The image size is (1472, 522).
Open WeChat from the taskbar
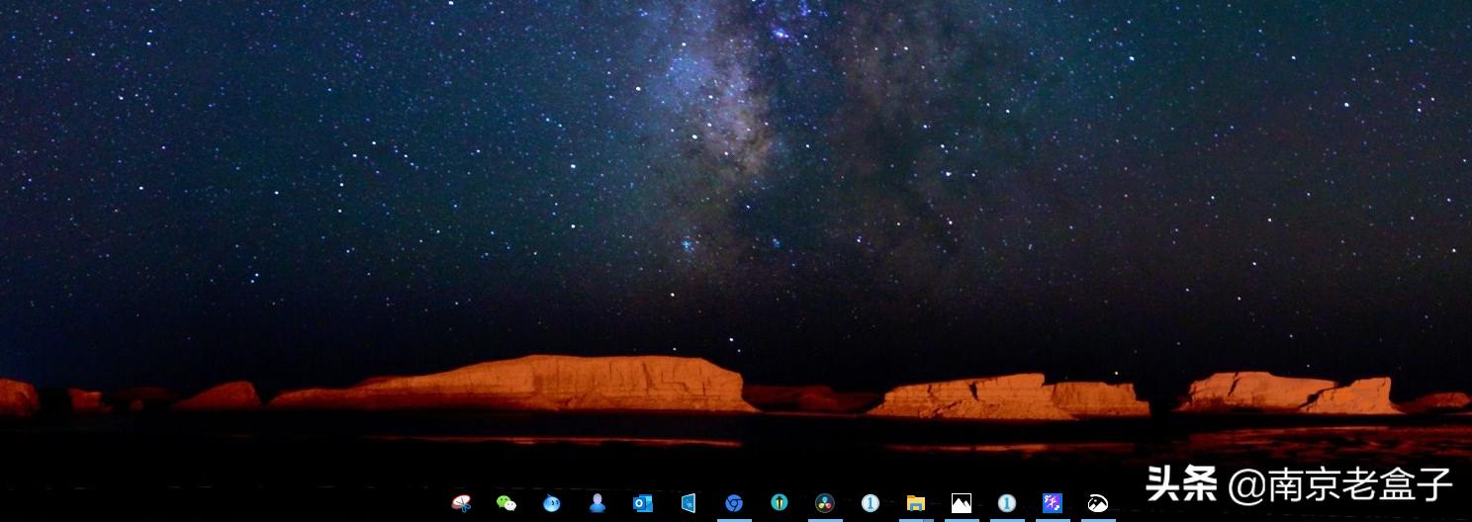506,503
